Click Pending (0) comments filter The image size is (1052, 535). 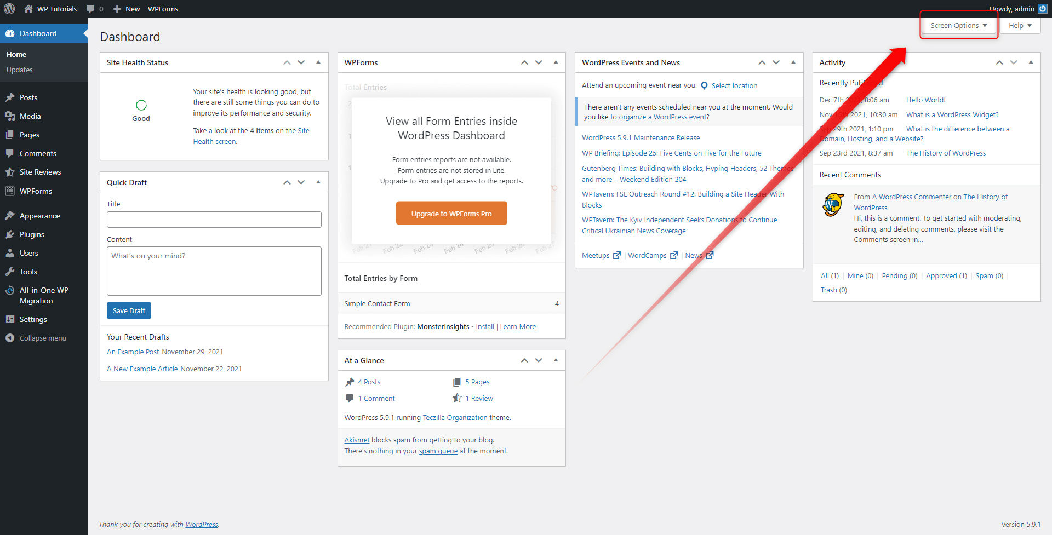pos(899,276)
